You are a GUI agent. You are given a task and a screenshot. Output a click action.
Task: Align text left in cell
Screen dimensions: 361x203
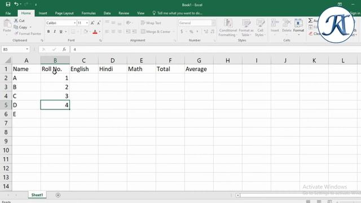107,32
